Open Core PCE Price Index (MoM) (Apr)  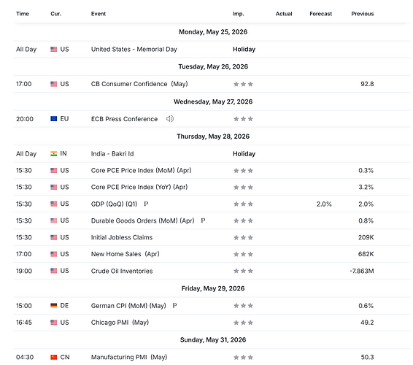coord(141,171)
